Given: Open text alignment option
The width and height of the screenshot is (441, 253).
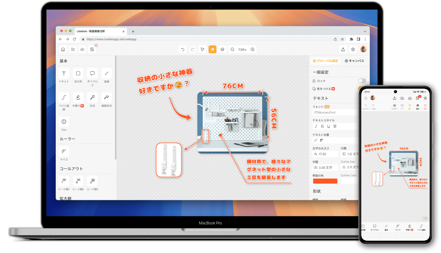Looking at the screenshot, I should coord(335,126).
